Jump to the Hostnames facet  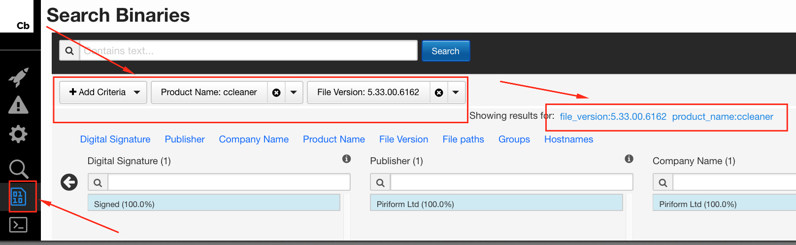click(568, 140)
